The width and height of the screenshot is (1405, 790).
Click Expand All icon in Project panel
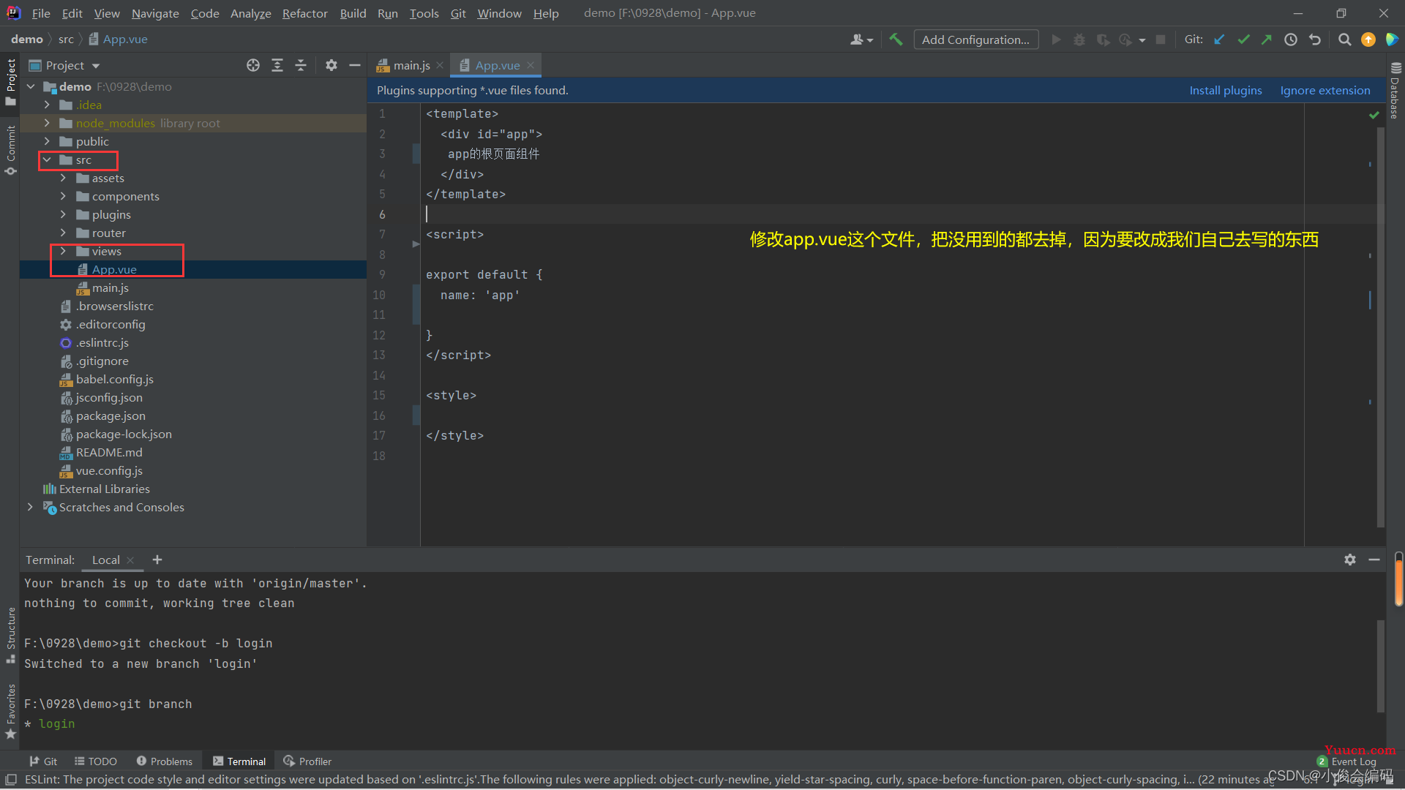[277, 65]
